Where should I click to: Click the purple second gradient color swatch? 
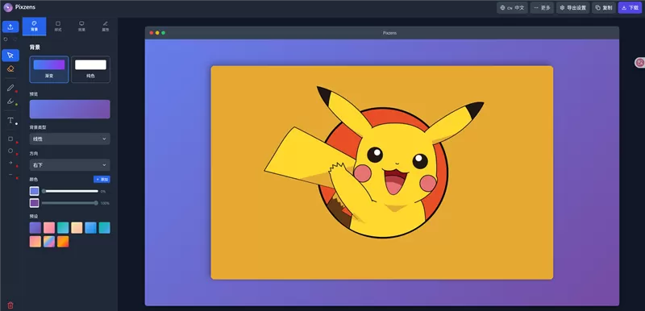click(x=34, y=203)
